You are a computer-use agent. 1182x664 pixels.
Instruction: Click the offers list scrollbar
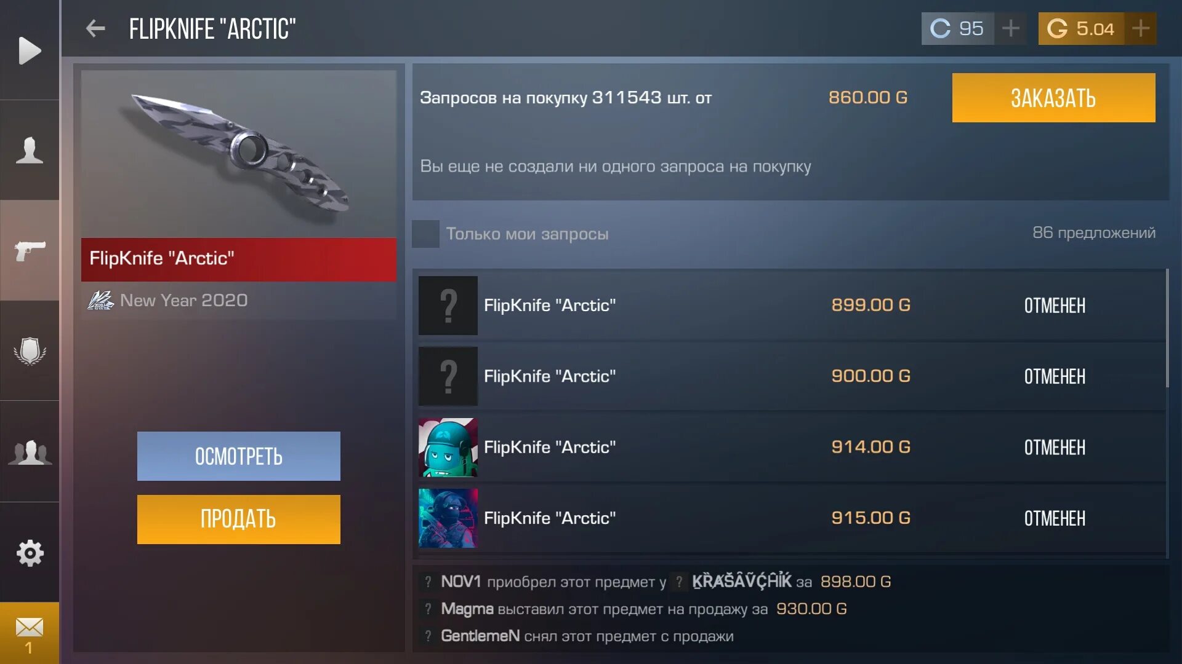click(1167, 328)
